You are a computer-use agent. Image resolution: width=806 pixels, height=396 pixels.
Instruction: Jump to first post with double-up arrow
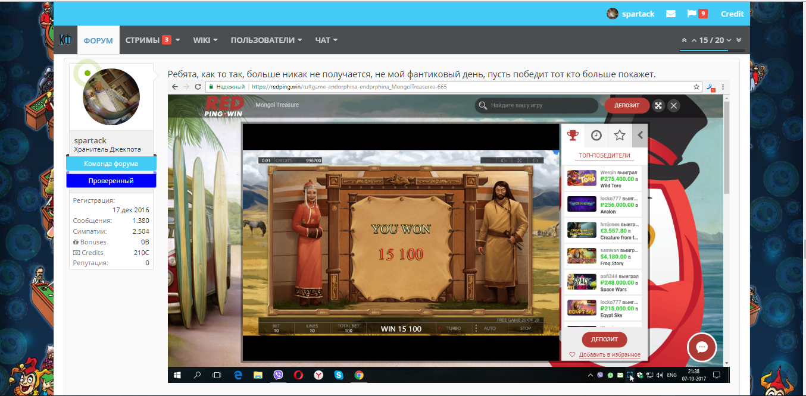click(x=684, y=40)
